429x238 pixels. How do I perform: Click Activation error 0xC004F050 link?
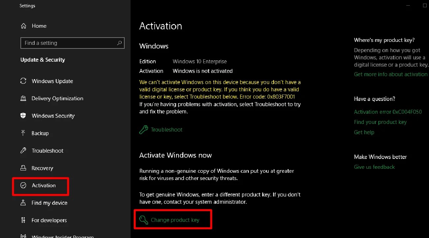tap(388, 112)
